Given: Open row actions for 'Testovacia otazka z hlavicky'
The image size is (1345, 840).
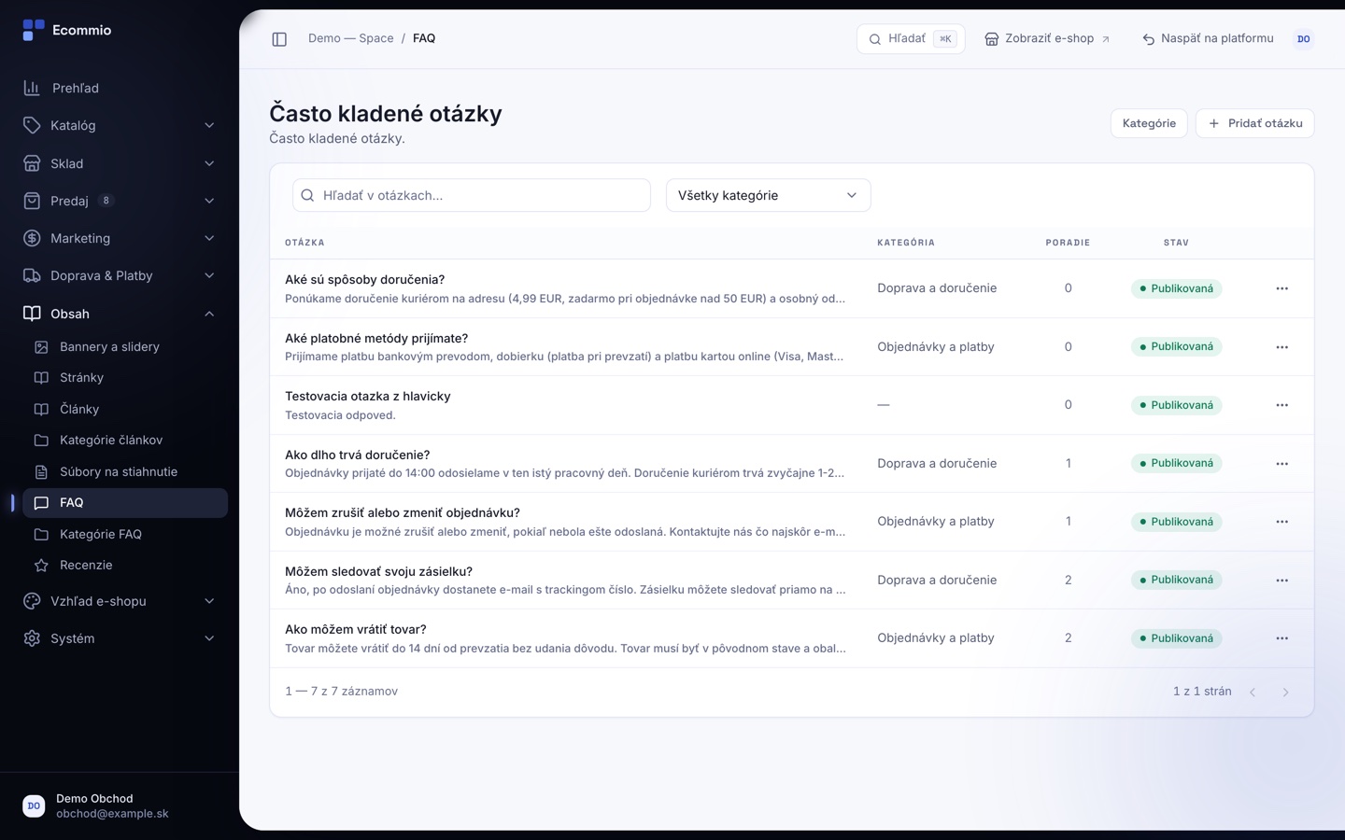Looking at the screenshot, I should point(1281,405).
